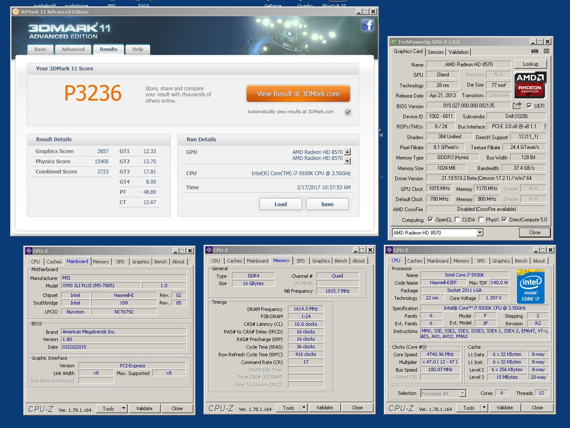Viewport: 570px width, 428px height.
Task: Click the Core Speed value 4740.96 MHz
Action: (x=441, y=354)
